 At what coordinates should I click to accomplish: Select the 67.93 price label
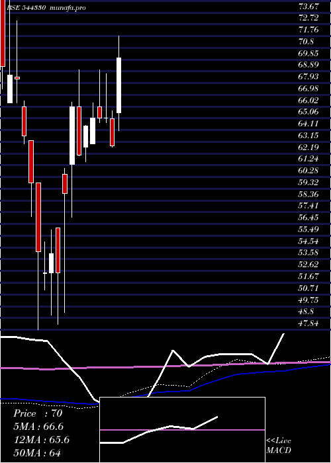pos(308,77)
